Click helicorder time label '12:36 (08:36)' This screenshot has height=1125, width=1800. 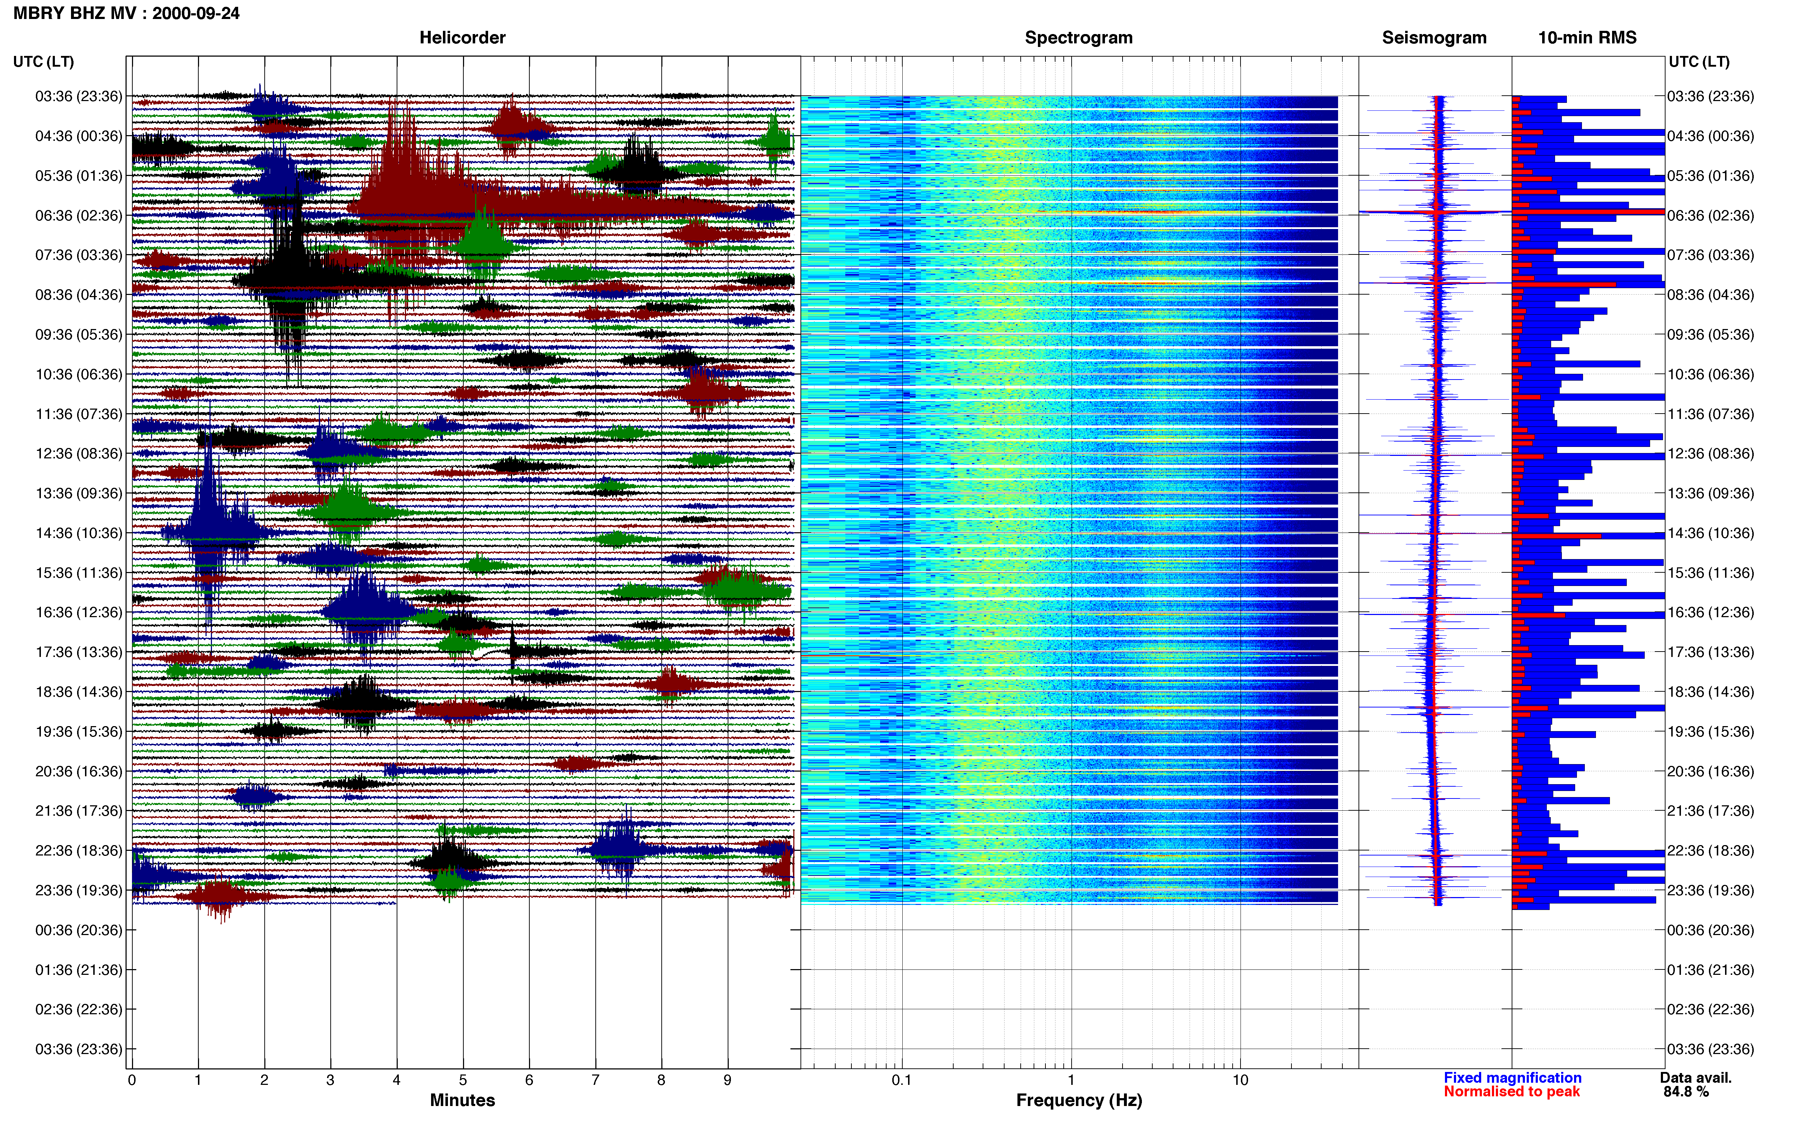79,454
